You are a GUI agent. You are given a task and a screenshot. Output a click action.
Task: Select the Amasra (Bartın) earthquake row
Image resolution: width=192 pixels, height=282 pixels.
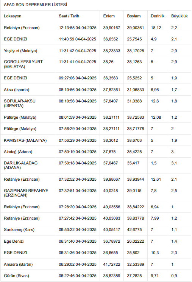(x=96, y=264)
